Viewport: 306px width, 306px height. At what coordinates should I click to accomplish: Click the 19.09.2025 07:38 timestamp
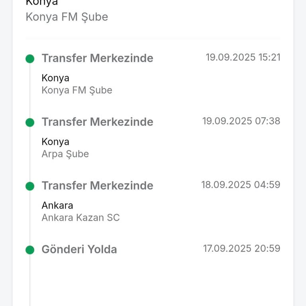pyautogui.click(x=241, y=121)
